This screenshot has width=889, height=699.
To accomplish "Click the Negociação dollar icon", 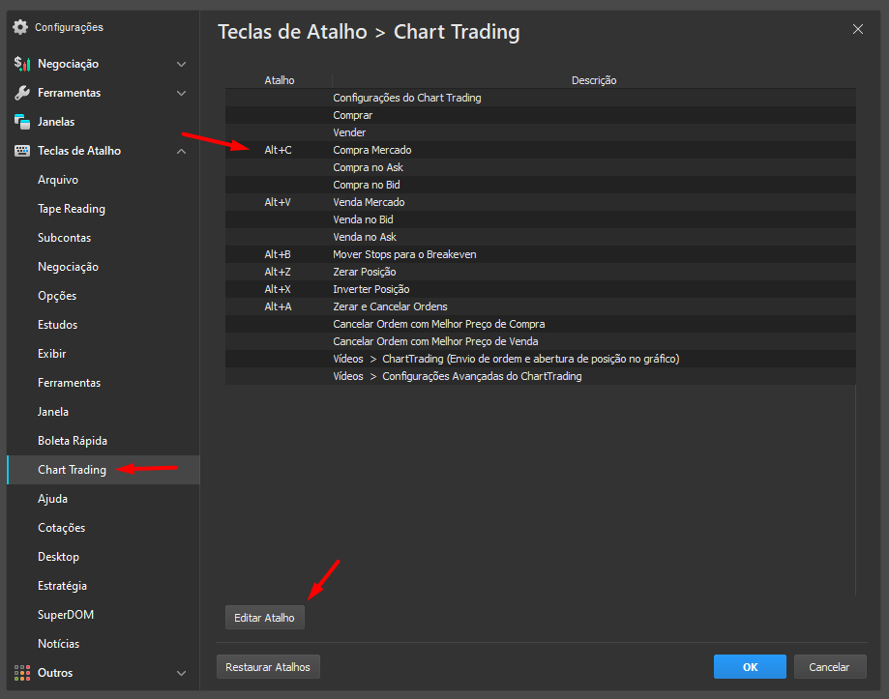I will point(21,64).
